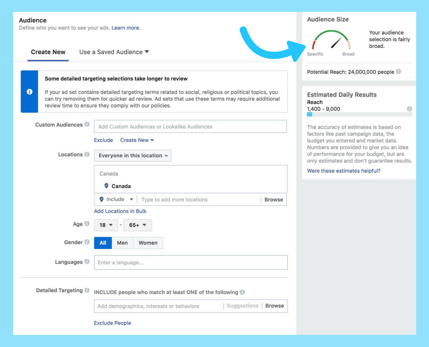Click Learn more link under Audience
The image size is (429, 347).
click(x=126, y=28)
